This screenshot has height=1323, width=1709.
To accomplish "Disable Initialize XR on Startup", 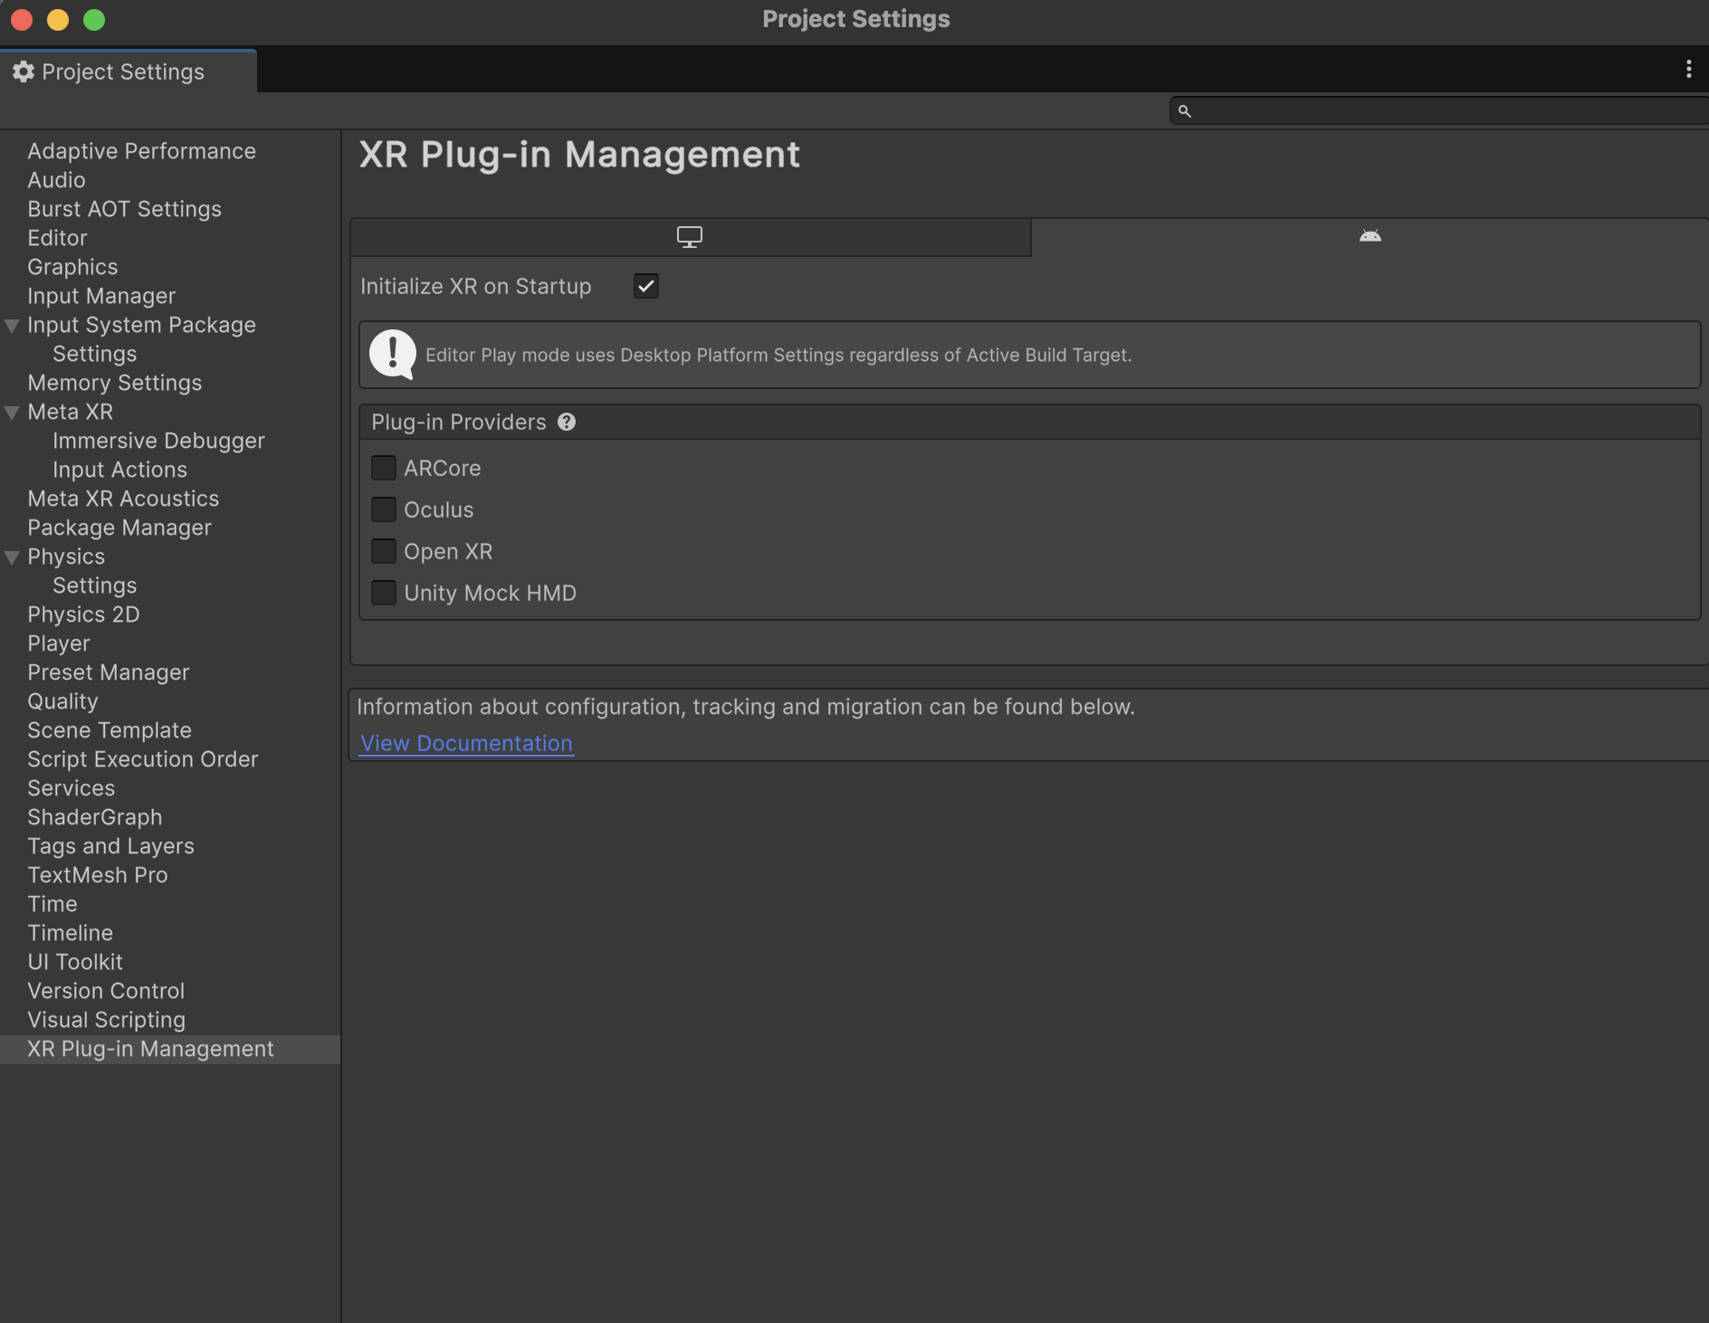I will coord(645,286).
